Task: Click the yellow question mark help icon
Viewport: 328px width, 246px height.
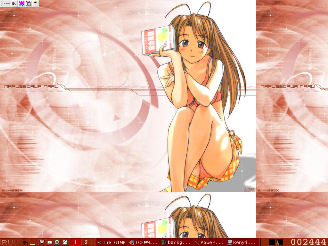Action: pos(35,4)
